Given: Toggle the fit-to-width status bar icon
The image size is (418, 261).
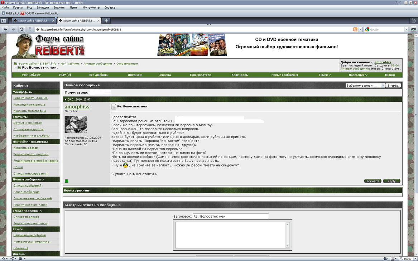Looking at the screenshot, I should click(x=385, y=258).
